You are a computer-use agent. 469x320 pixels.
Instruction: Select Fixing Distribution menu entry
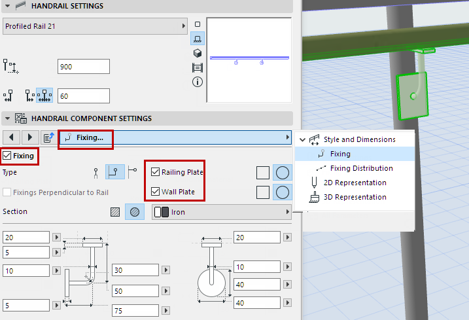(x=361, y=168)
